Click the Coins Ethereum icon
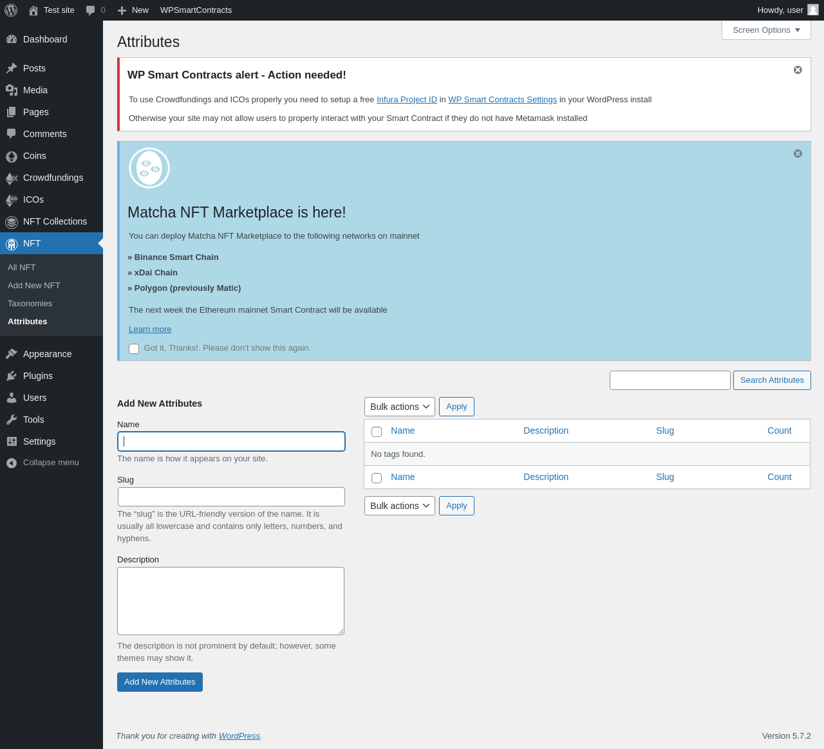Viewport: 824px width, 749px height. coord(12,156)
